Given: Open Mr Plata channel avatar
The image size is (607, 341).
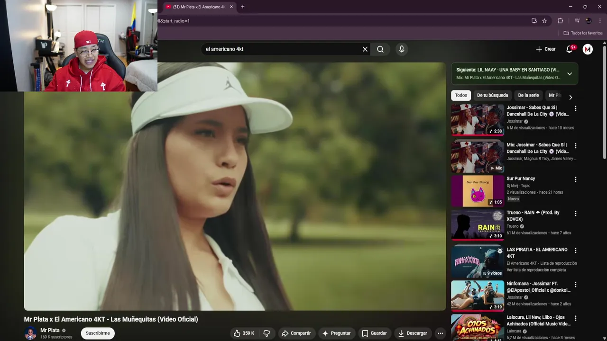Looking at the screenshot, I should coord(30,333).
